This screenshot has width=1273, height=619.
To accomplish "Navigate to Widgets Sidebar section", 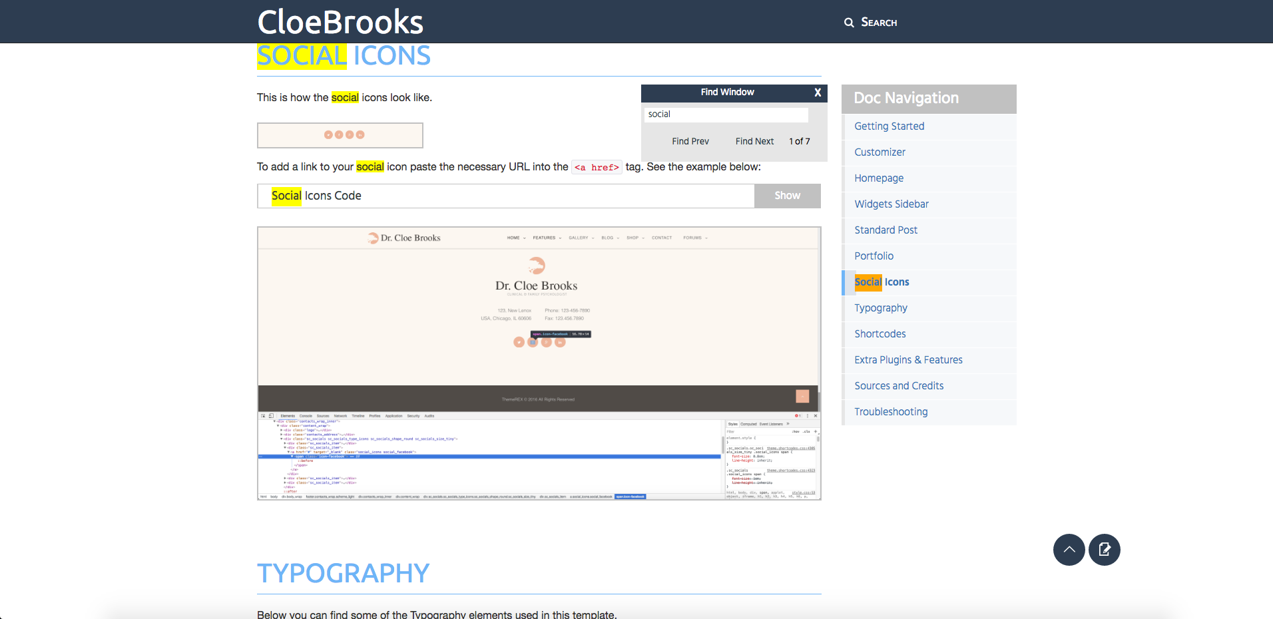I will coord(891,204).
